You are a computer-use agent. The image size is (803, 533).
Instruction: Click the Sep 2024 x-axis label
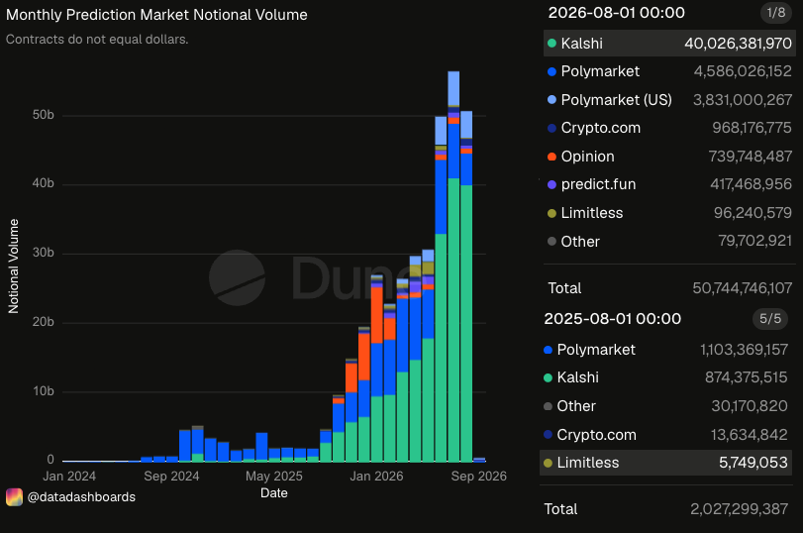(x=171, y=477)
